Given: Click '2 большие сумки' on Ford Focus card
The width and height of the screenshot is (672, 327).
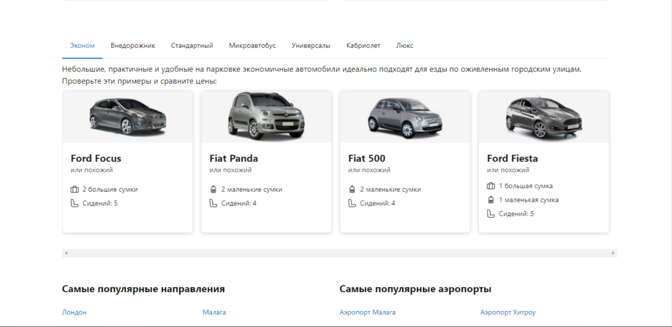Looking at the screenshot, I should [110, 189].
